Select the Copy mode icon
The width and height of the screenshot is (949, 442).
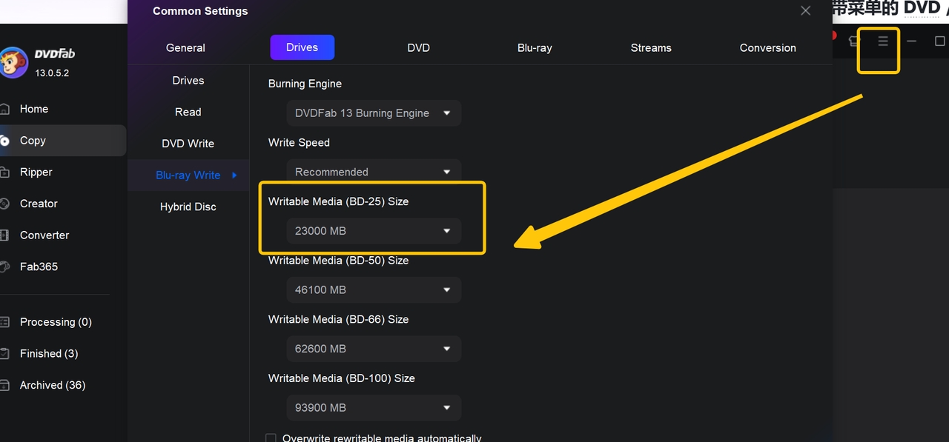33,140
